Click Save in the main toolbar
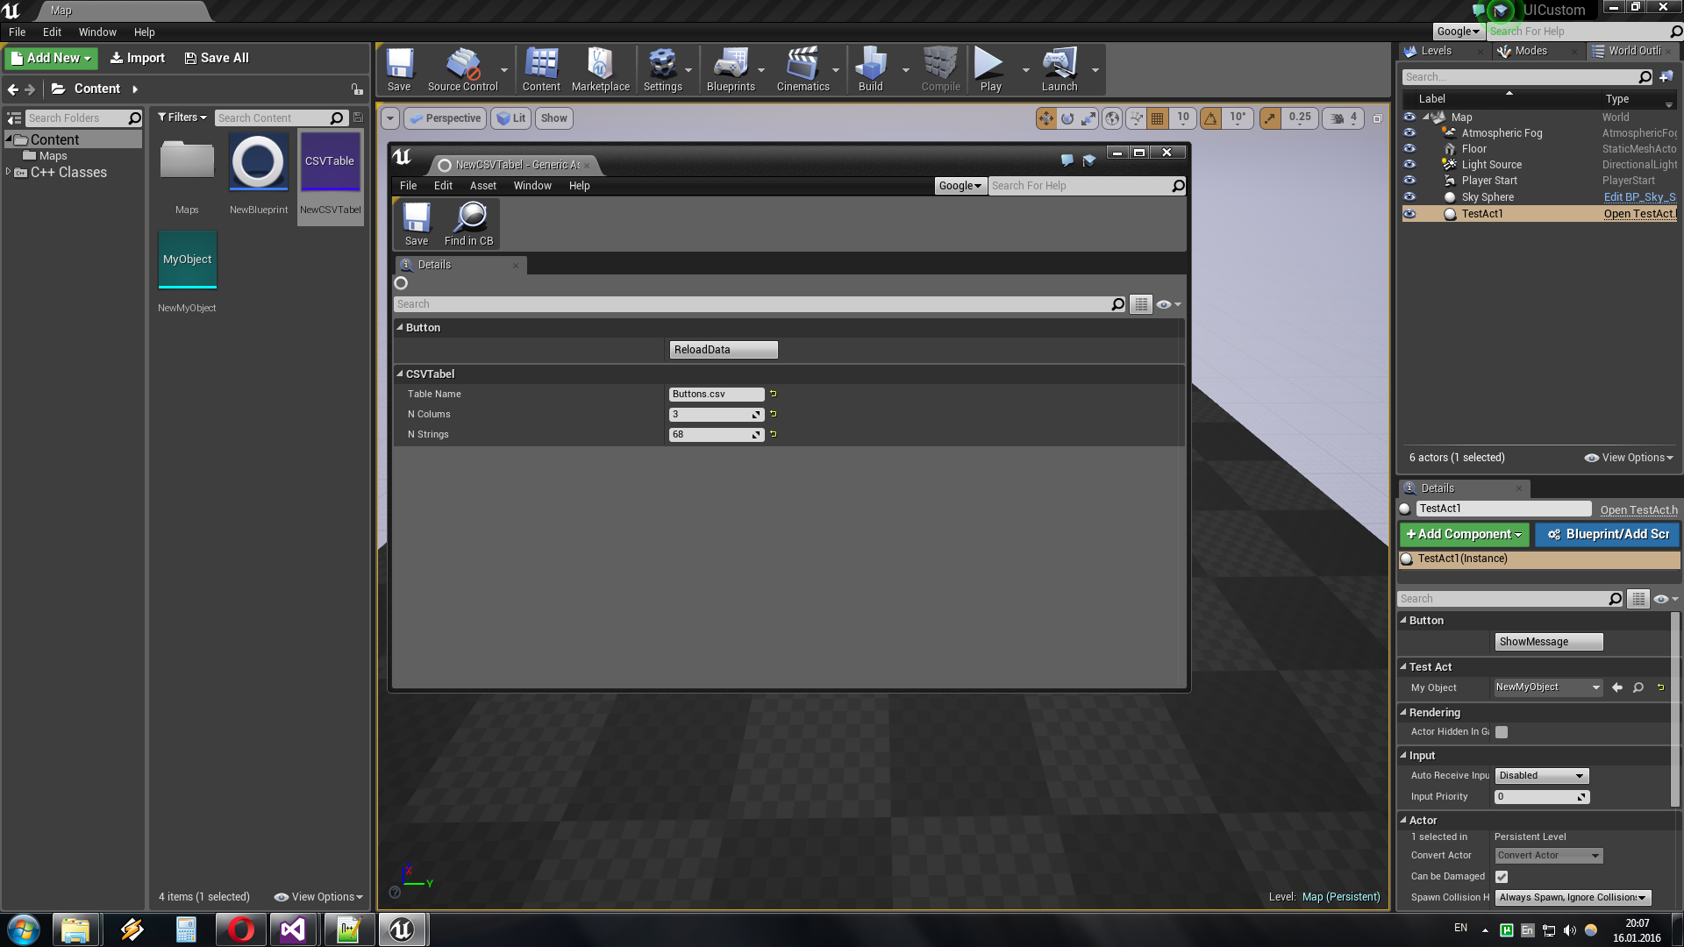 399,70
